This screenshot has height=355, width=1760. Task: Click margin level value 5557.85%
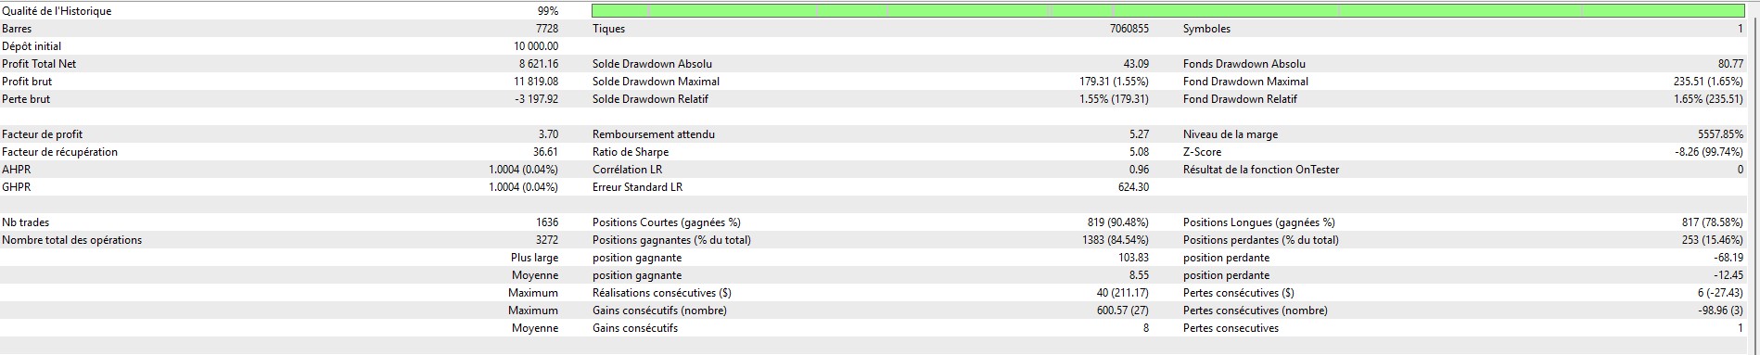1721,134
